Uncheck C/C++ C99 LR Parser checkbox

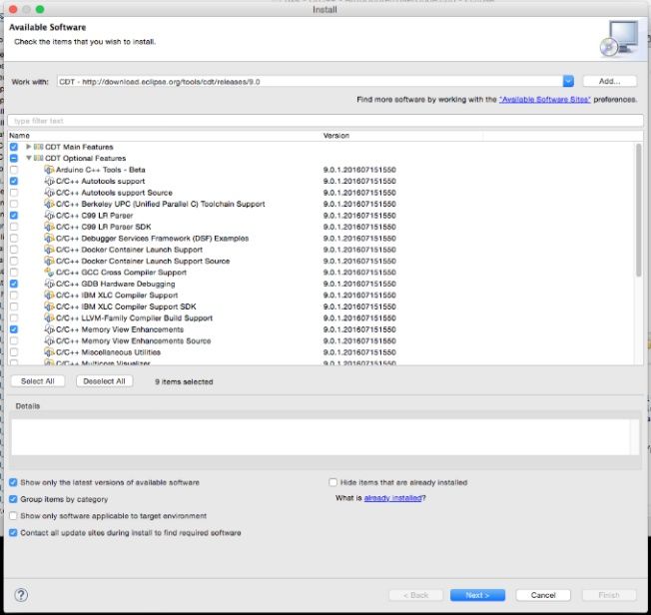click(x=14, y=216)
